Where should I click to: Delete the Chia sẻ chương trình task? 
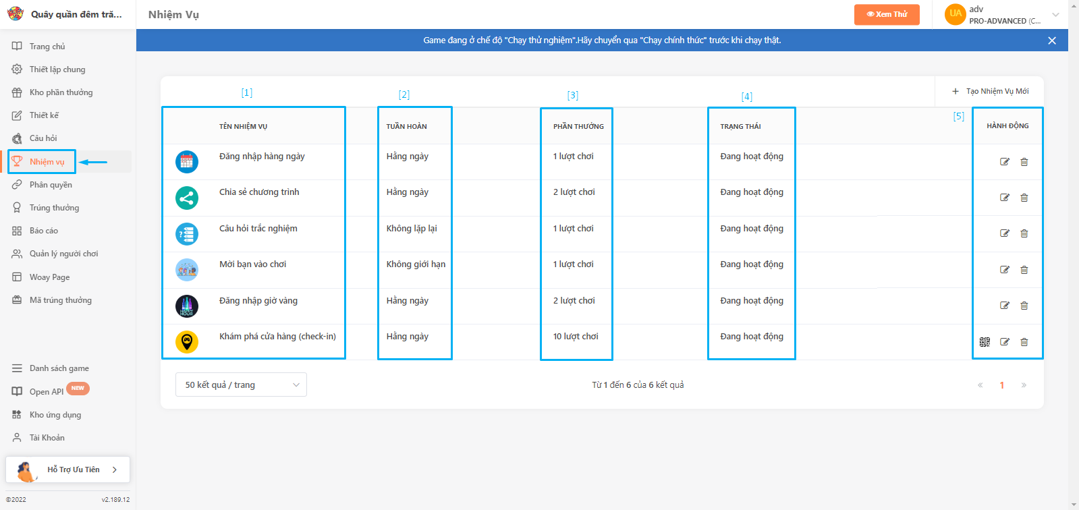click(x=1024, y=198)
